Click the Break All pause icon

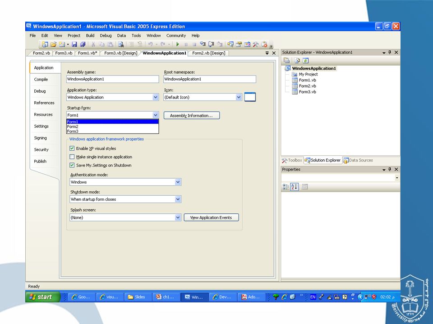[186, 44]
